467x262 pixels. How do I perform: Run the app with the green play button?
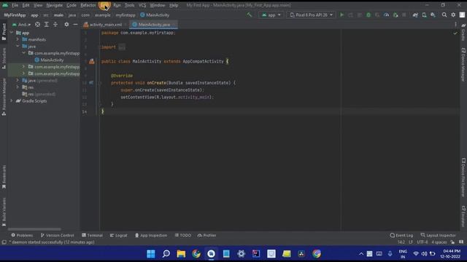(341, 15)
